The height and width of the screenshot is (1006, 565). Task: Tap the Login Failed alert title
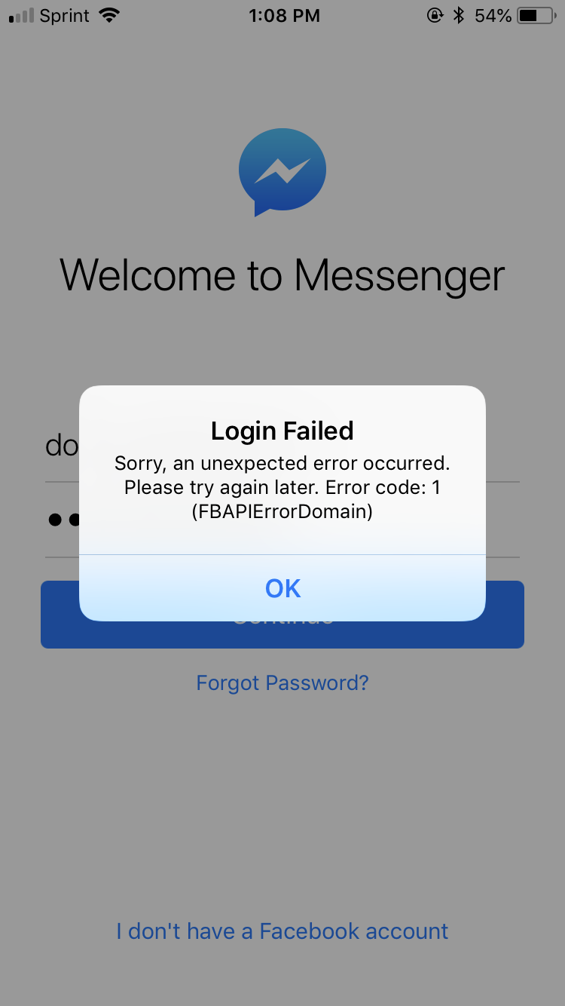click(x=282, y=431)
